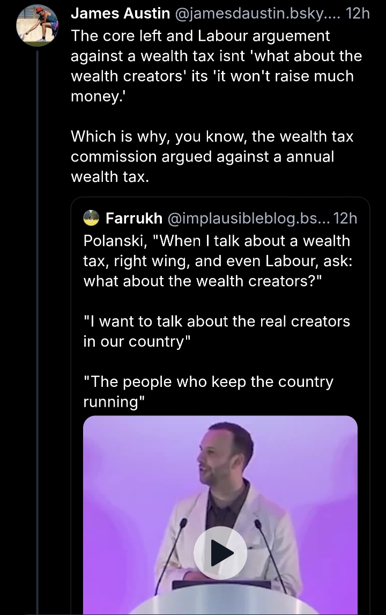386x615 pixels.
Task: Click the vertical thread line below the avatar
Action: point(38,322)
